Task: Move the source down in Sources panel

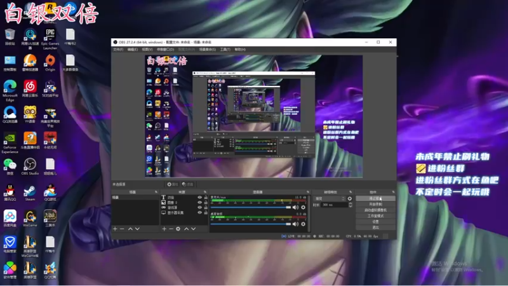Action: click(194, 229)
